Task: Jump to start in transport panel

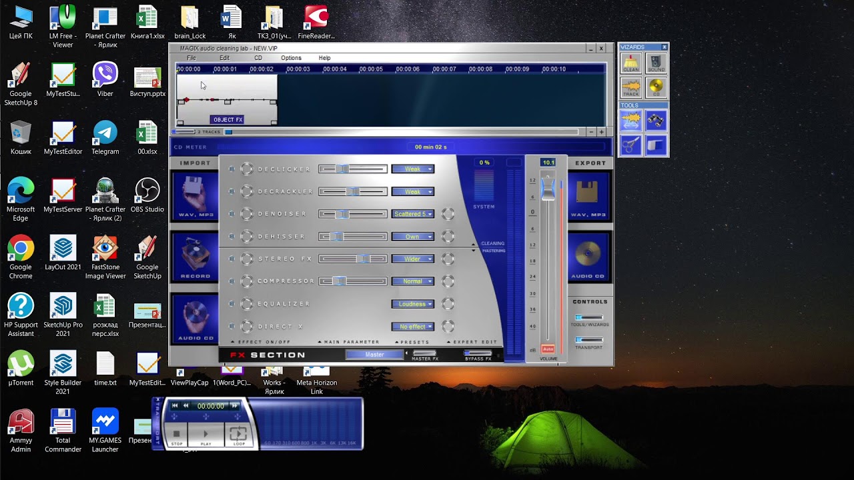Action: click(x=175, y=405)
